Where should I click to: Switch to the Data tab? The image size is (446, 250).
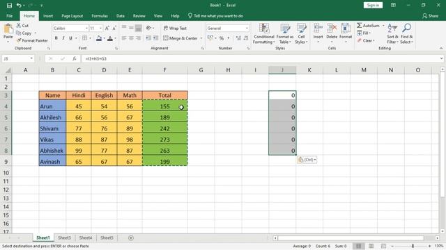[x=121, y=16]
